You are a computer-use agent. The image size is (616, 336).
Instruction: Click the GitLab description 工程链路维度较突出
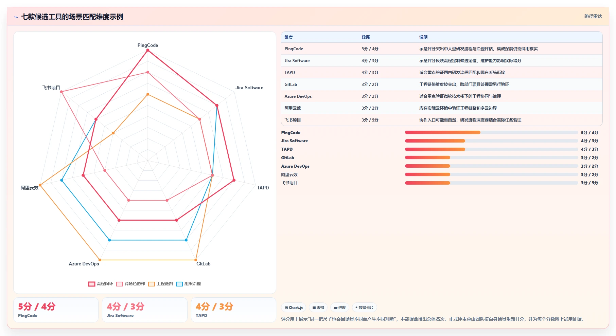pos(464,85)
